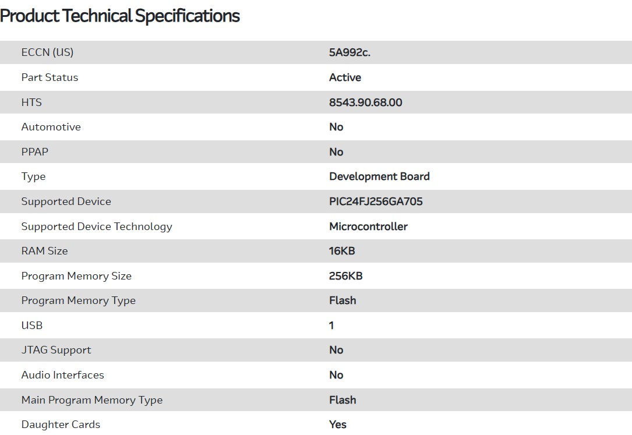
Task: Click the 256KB program memory value
Action: tap(345, 276)
